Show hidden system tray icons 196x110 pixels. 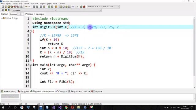tap(165, 108)
